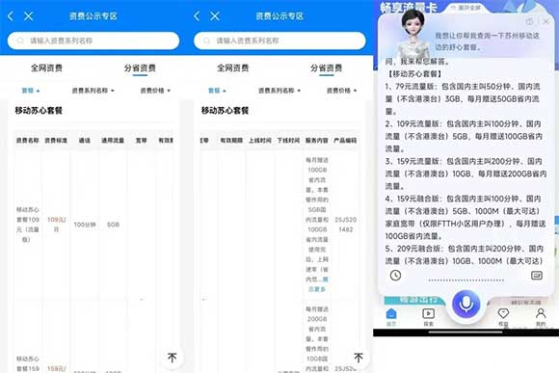Open the 我的 profile icon in bottom bar
Screen dimensions: 559x373
(541, 317)
